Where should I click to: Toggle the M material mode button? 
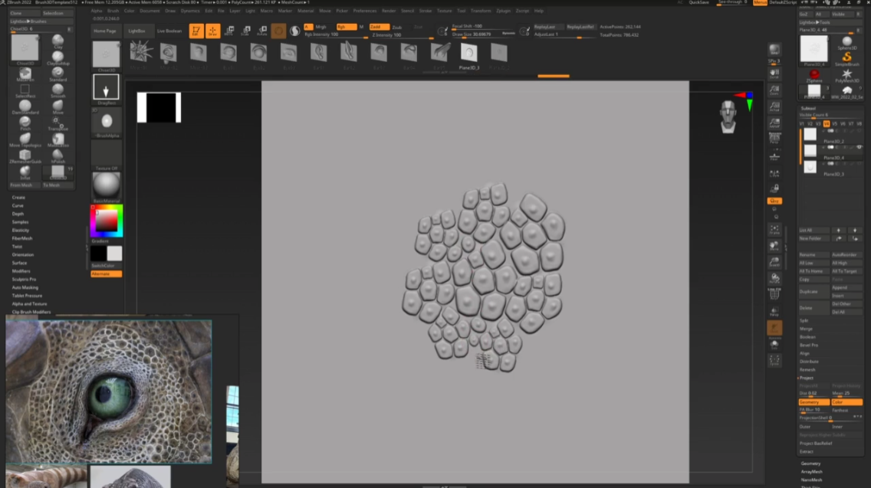(361, 27)
